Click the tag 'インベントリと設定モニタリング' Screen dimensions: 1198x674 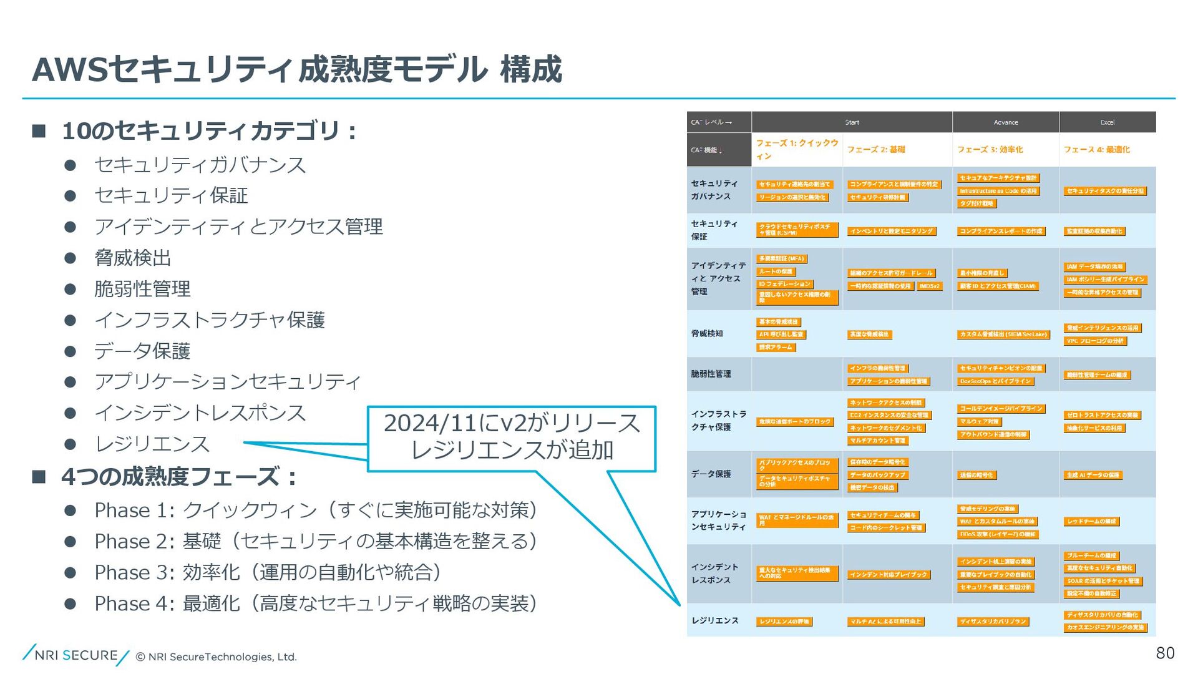pyautogui.click(x=892, y=232)
